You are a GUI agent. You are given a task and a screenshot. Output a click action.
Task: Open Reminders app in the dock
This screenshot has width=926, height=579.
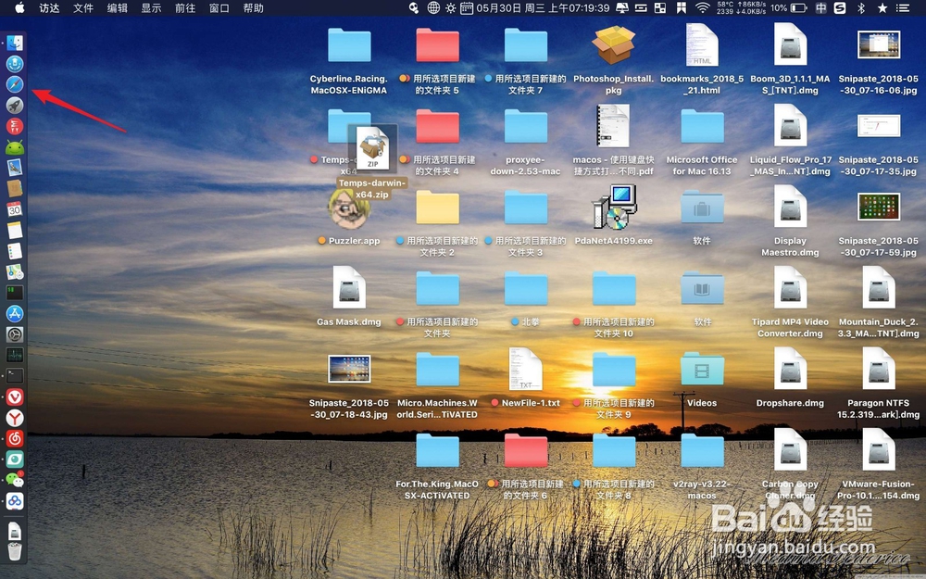(15, 251)
